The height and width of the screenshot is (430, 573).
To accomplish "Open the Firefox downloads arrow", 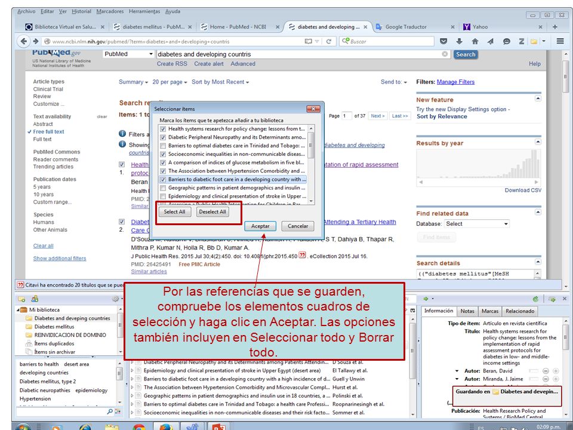I will 460,41.
